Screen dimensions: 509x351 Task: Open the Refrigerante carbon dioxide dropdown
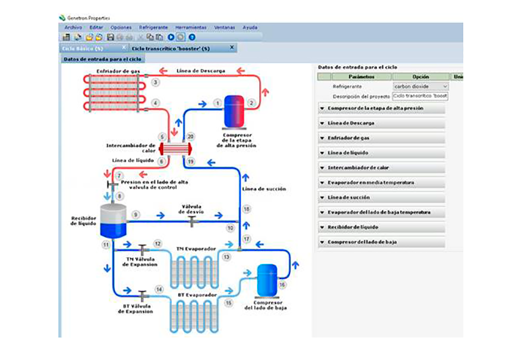pyautogui.click(x=445, y=86)
